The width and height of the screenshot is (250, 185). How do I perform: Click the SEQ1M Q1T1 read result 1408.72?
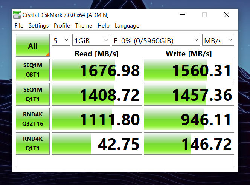click(97, 94)
